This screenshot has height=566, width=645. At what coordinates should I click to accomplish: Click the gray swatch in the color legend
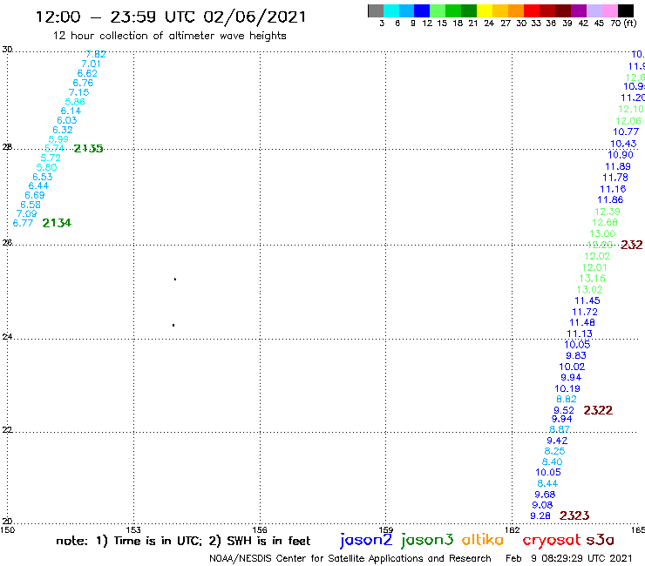click(x=376, y=10)
